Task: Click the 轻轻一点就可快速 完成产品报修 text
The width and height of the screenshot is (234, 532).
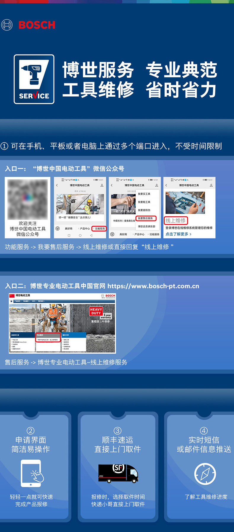Action: pos(31,500)
